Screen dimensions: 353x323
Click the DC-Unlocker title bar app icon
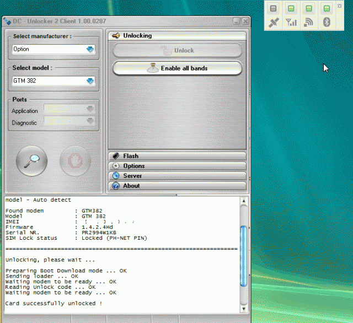click(7, 21)
